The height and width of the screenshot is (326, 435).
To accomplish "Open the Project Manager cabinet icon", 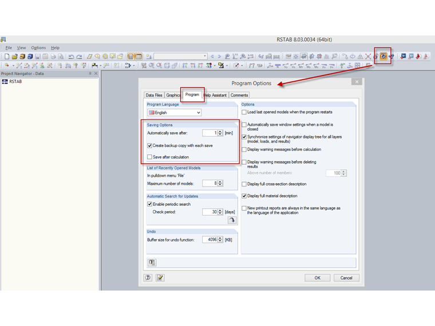I will (x=22, y=57).
